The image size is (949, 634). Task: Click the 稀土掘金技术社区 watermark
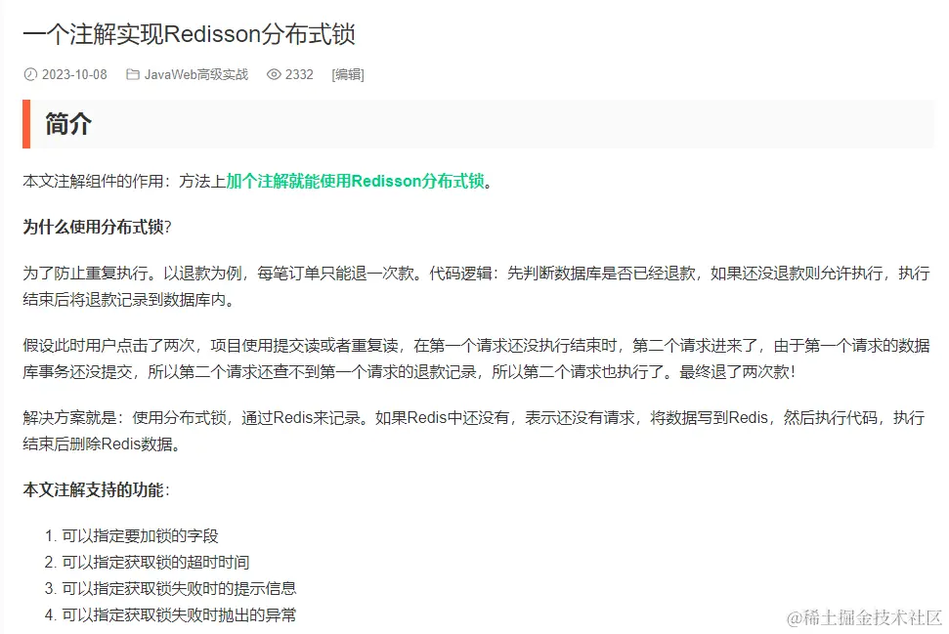[x=864, y=617]
